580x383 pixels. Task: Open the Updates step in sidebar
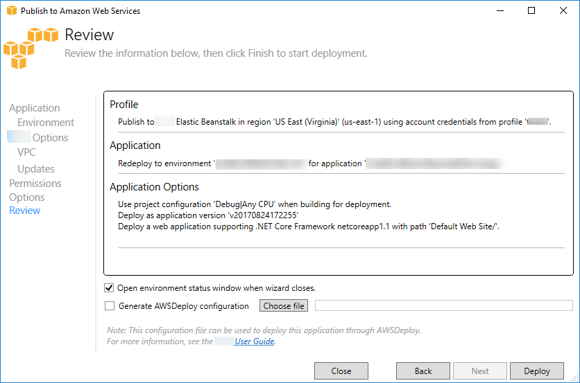(x=36, y=169)
